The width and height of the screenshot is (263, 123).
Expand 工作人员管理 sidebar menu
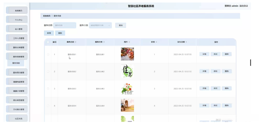pos(17,38)
